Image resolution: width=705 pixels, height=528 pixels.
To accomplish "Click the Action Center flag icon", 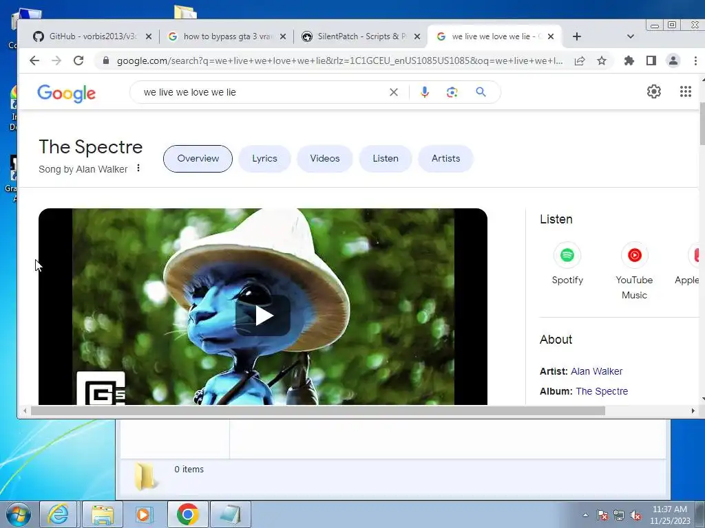I will 602,515.
